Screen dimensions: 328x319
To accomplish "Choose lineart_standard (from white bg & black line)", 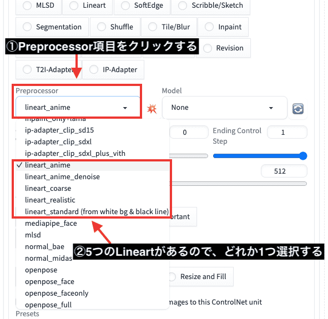I will coord(97,212).
